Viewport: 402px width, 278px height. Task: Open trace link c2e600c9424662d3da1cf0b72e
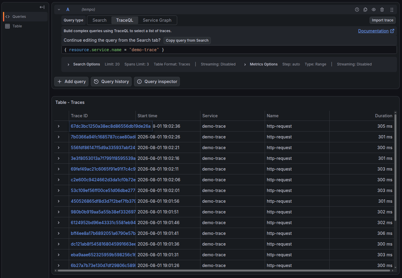point(103,180)
